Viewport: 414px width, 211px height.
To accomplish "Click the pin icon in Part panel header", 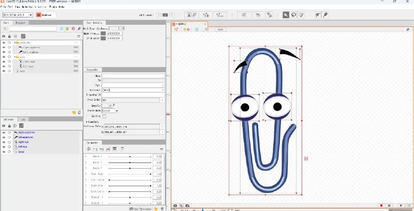I will tap(79, 29).
